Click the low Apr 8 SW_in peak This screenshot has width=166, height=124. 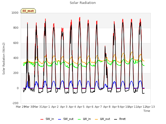point(105,46)
